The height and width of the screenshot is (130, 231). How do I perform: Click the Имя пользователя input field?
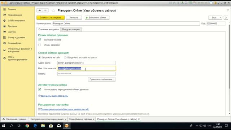pos(87,68)
